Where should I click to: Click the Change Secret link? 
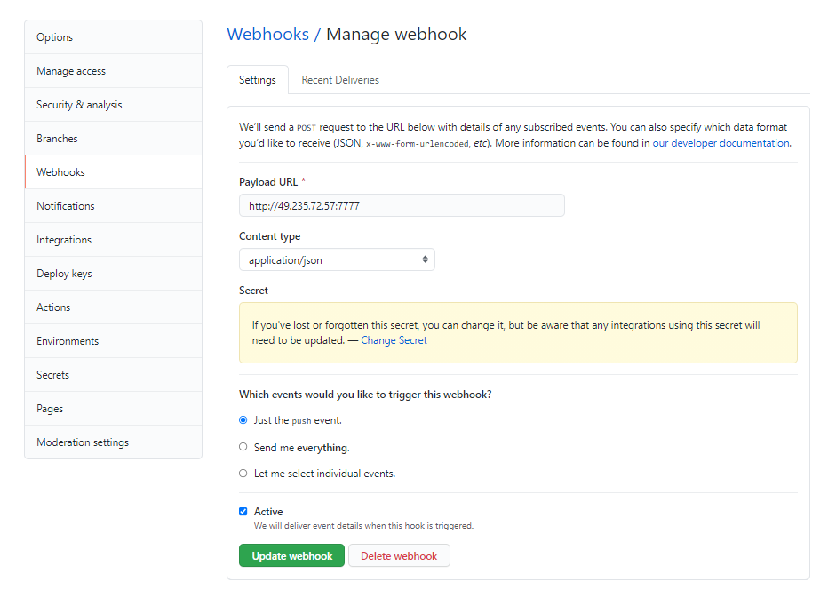click(x=394, y=340)
